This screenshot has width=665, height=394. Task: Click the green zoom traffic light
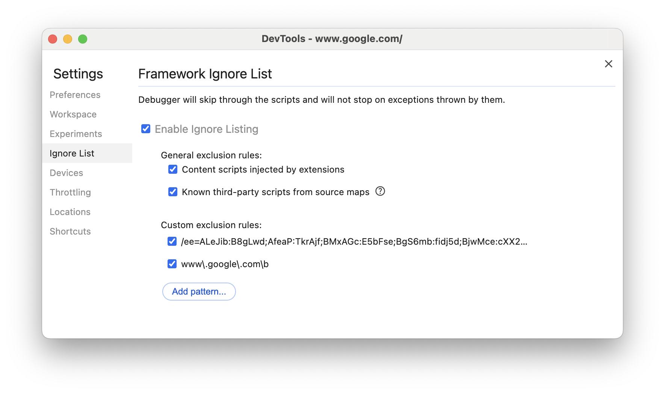click(x=83, y=39)
